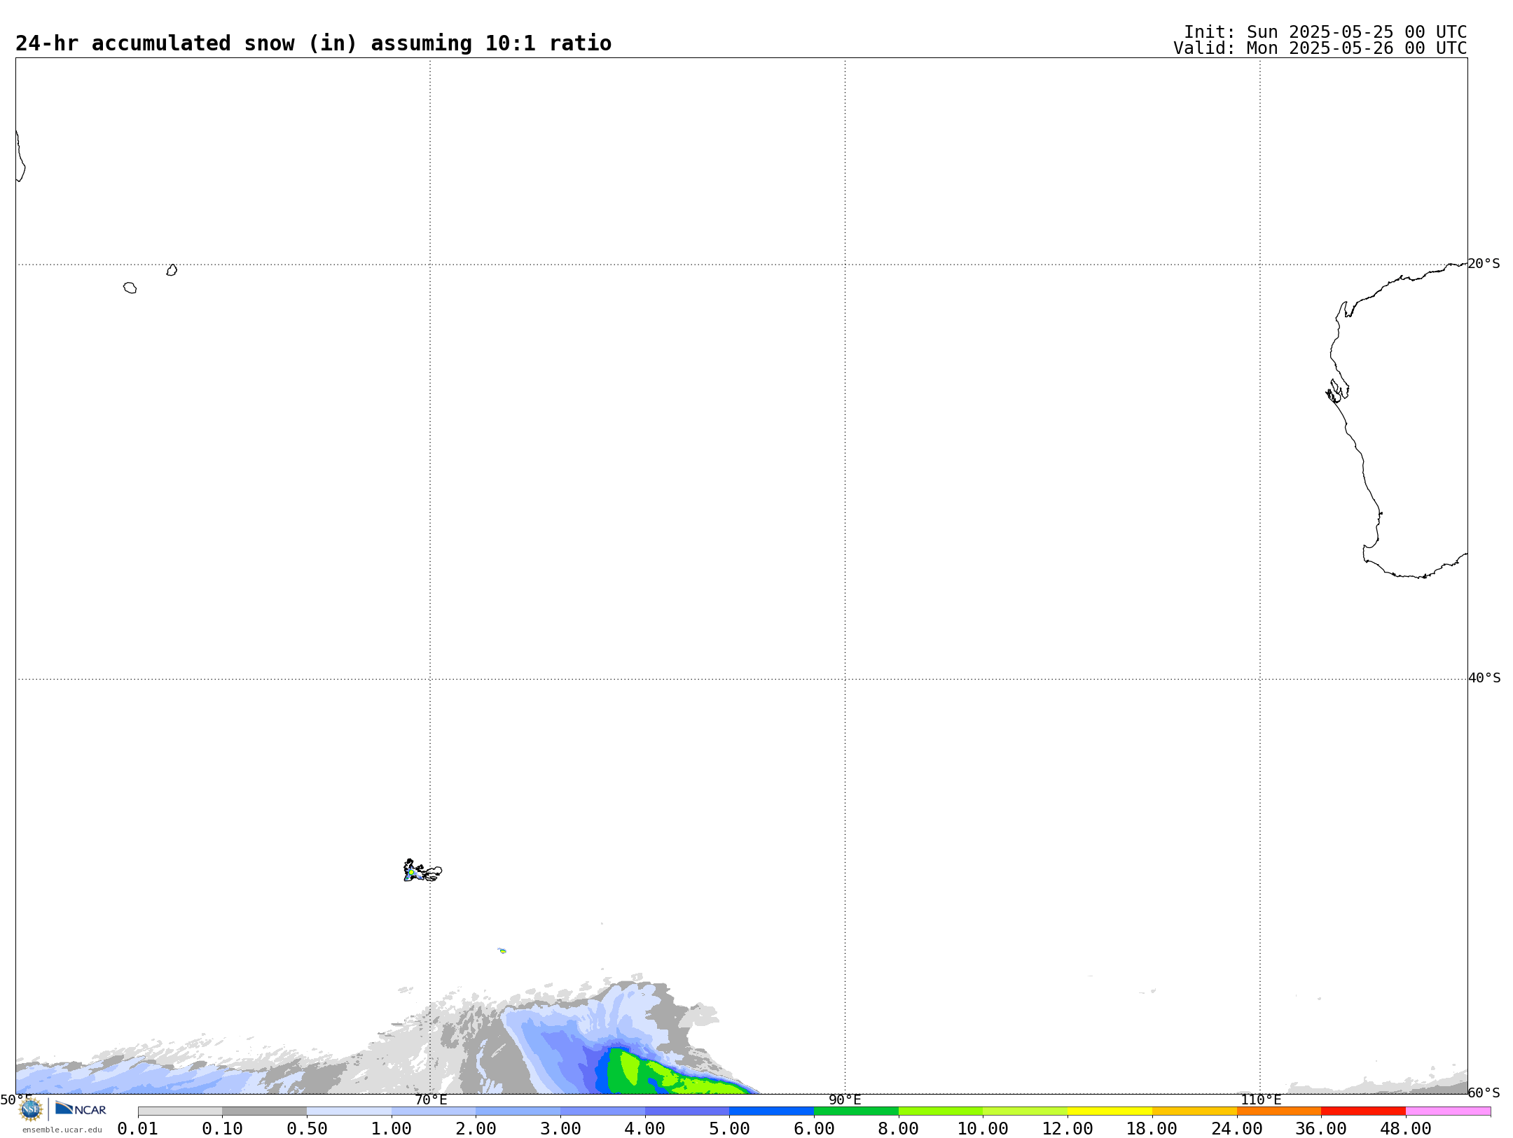Click the red 36.00 color swatch
1513x1138 pixels.
point(1363,1111)
